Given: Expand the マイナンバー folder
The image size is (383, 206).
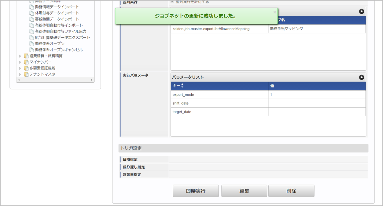Looking at the screenshot, I should coord(20,62).
